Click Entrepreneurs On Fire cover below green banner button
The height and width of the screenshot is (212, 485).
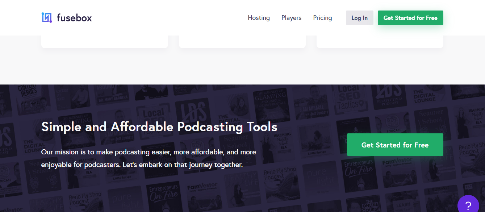[x=359, y=171]
